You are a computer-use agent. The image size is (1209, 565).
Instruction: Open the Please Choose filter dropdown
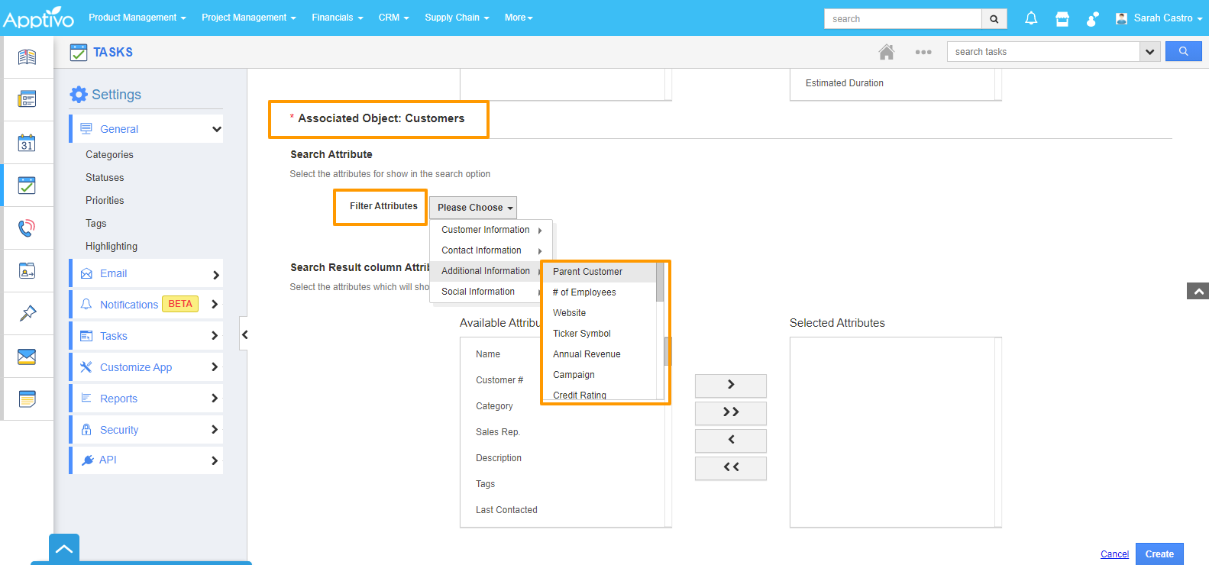tap(473, 208)
